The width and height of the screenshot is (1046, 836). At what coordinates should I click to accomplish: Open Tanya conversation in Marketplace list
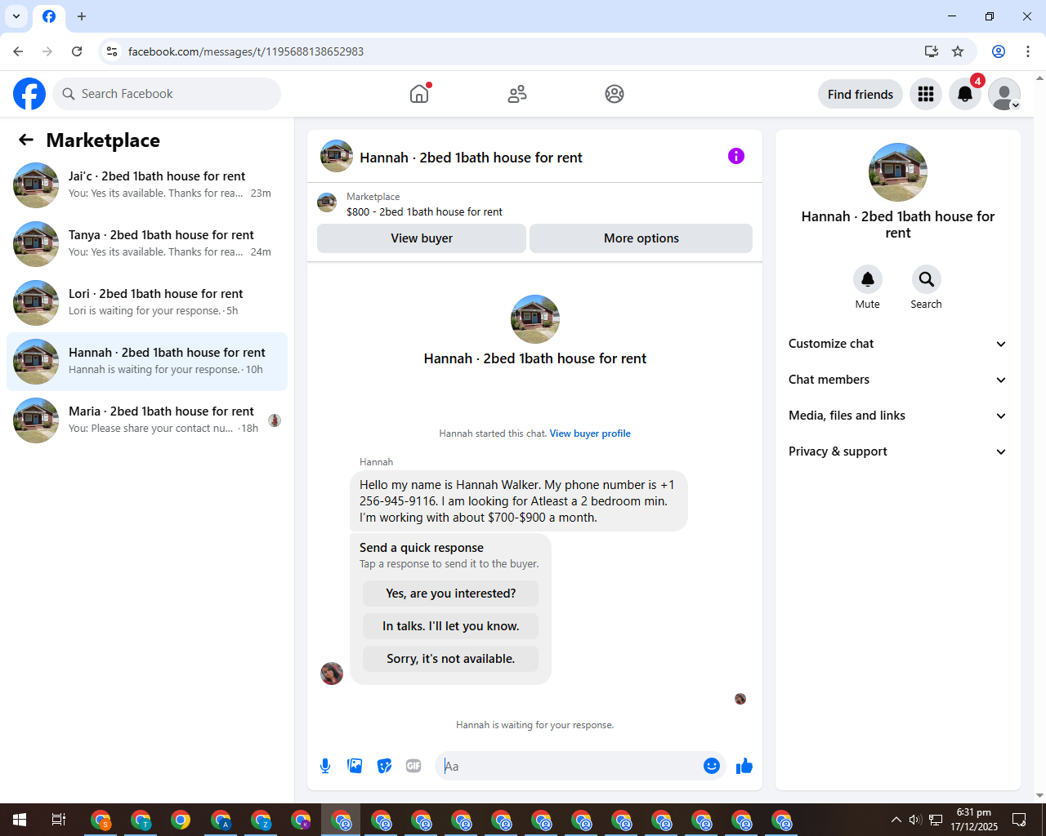click(147, 244)
